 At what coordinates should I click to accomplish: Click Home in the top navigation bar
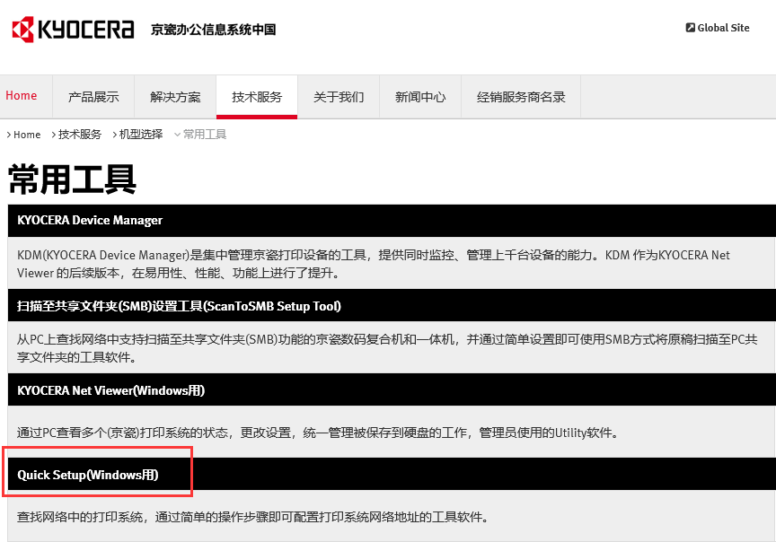click(22, 96)
